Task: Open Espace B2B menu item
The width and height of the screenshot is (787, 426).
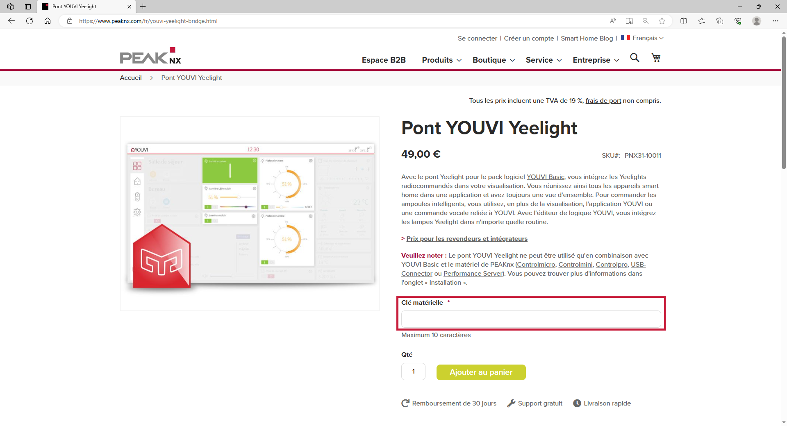Action: [x=384, y=60]
